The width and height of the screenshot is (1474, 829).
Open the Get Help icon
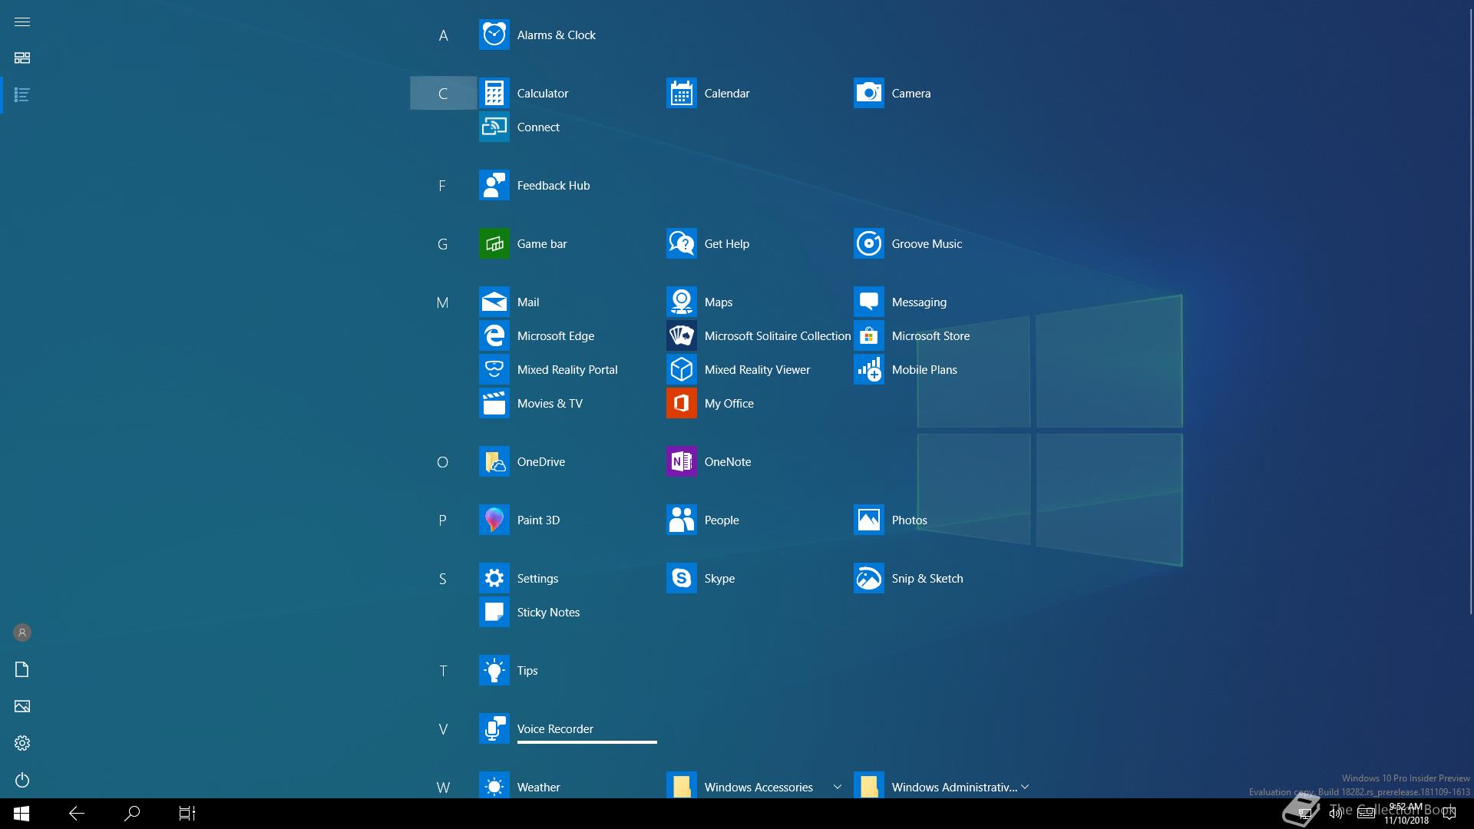(x=681, y=244)
